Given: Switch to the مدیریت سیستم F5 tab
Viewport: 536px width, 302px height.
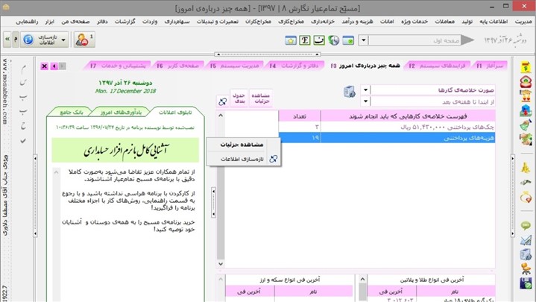Looking at the screenshot, I should tap(234, 66).
